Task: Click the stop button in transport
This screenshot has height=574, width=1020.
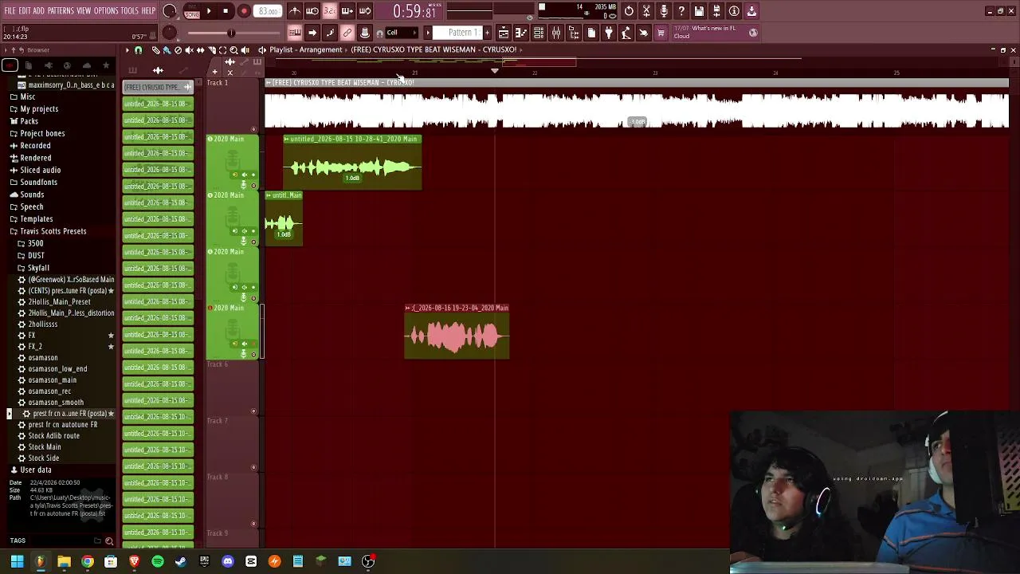Action: [x=226, y=11]
